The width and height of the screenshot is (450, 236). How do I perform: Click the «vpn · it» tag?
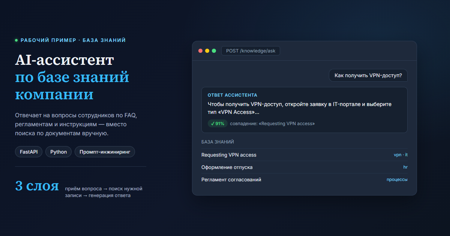[x=400, y=155]
